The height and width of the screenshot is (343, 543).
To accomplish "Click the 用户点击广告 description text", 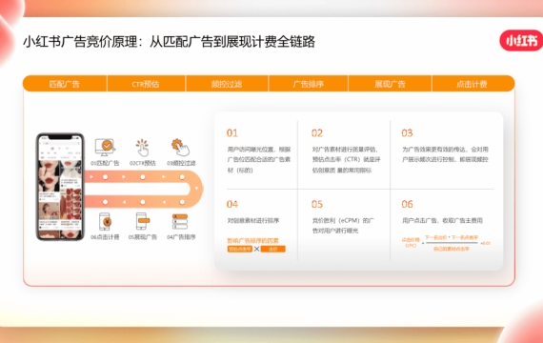I will (x=442, y=220).
